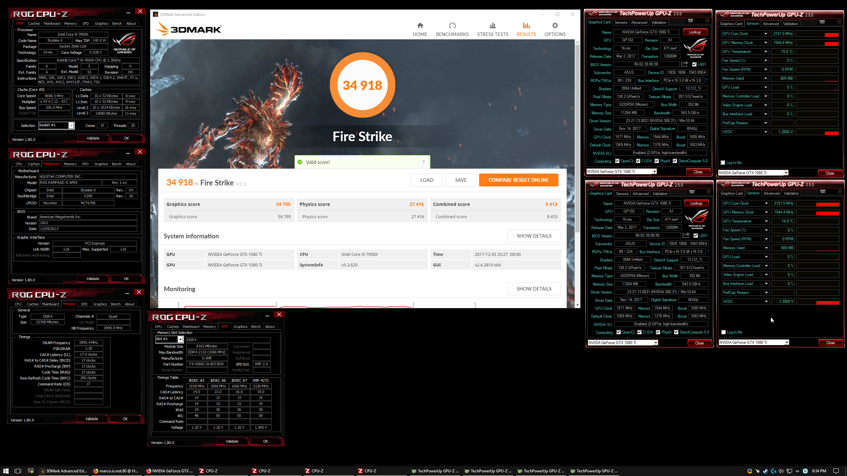This screenshot has width=847, height=476.
Task: Toggle UEFI checkbox in lower GPU-Z Graphics Card window
Action: (695, 236)
